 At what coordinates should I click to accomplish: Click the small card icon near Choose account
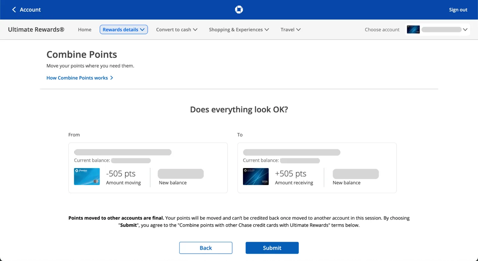pos(413,30)
